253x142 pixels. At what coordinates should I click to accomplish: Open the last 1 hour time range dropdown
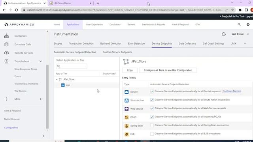point(240,34)
